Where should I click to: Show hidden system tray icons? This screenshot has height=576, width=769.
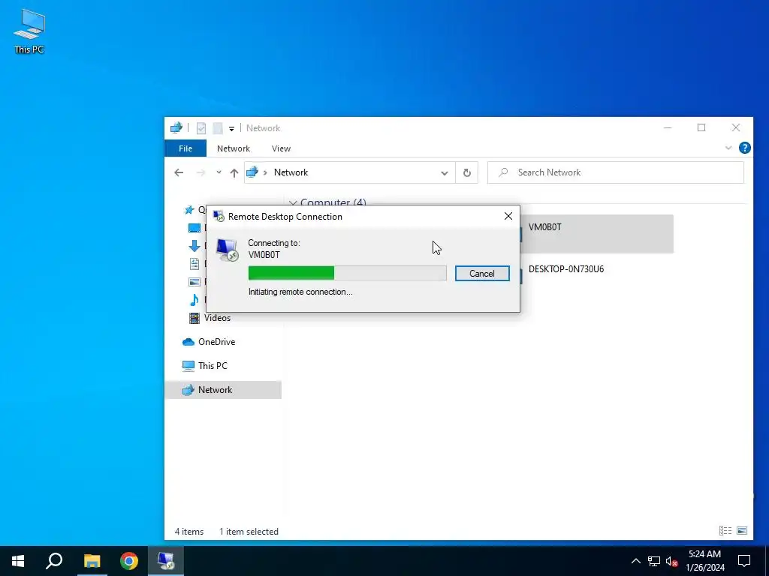[x=635, y=561]
